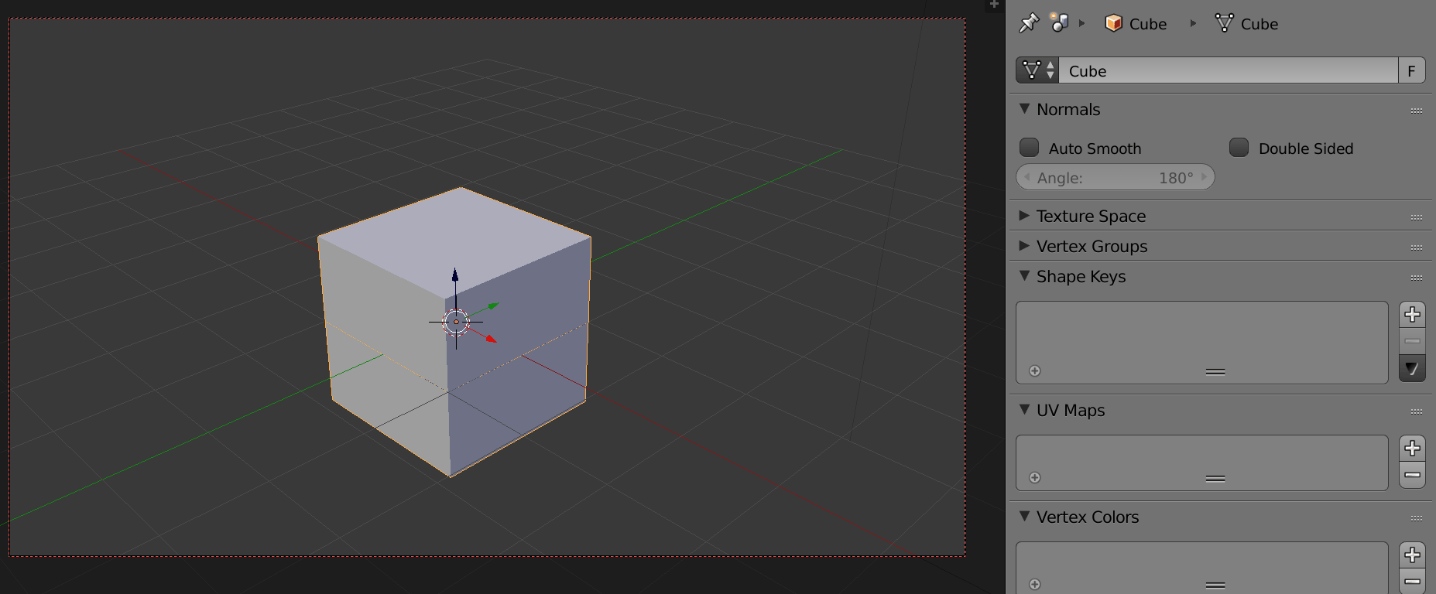Enable Double Sided checkbox

coord(1239,147)
